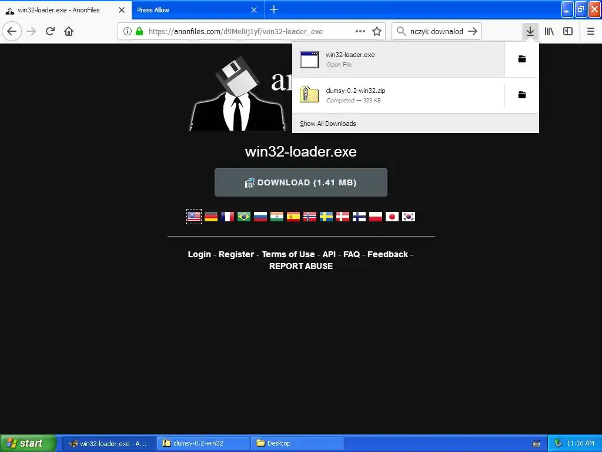Click the DOWNLOAD (1.41 MB) button
This screenshot has height=452, width=602.
click(301, 182)
